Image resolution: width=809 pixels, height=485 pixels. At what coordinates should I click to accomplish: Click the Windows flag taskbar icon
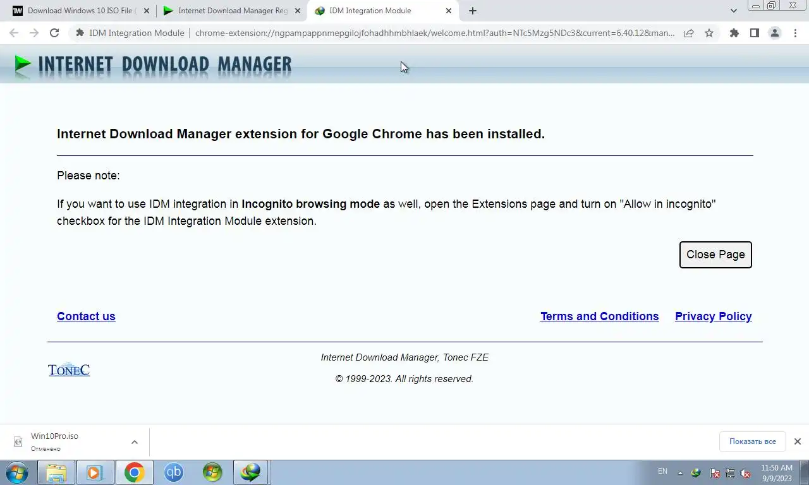click(x=212, y=472)
